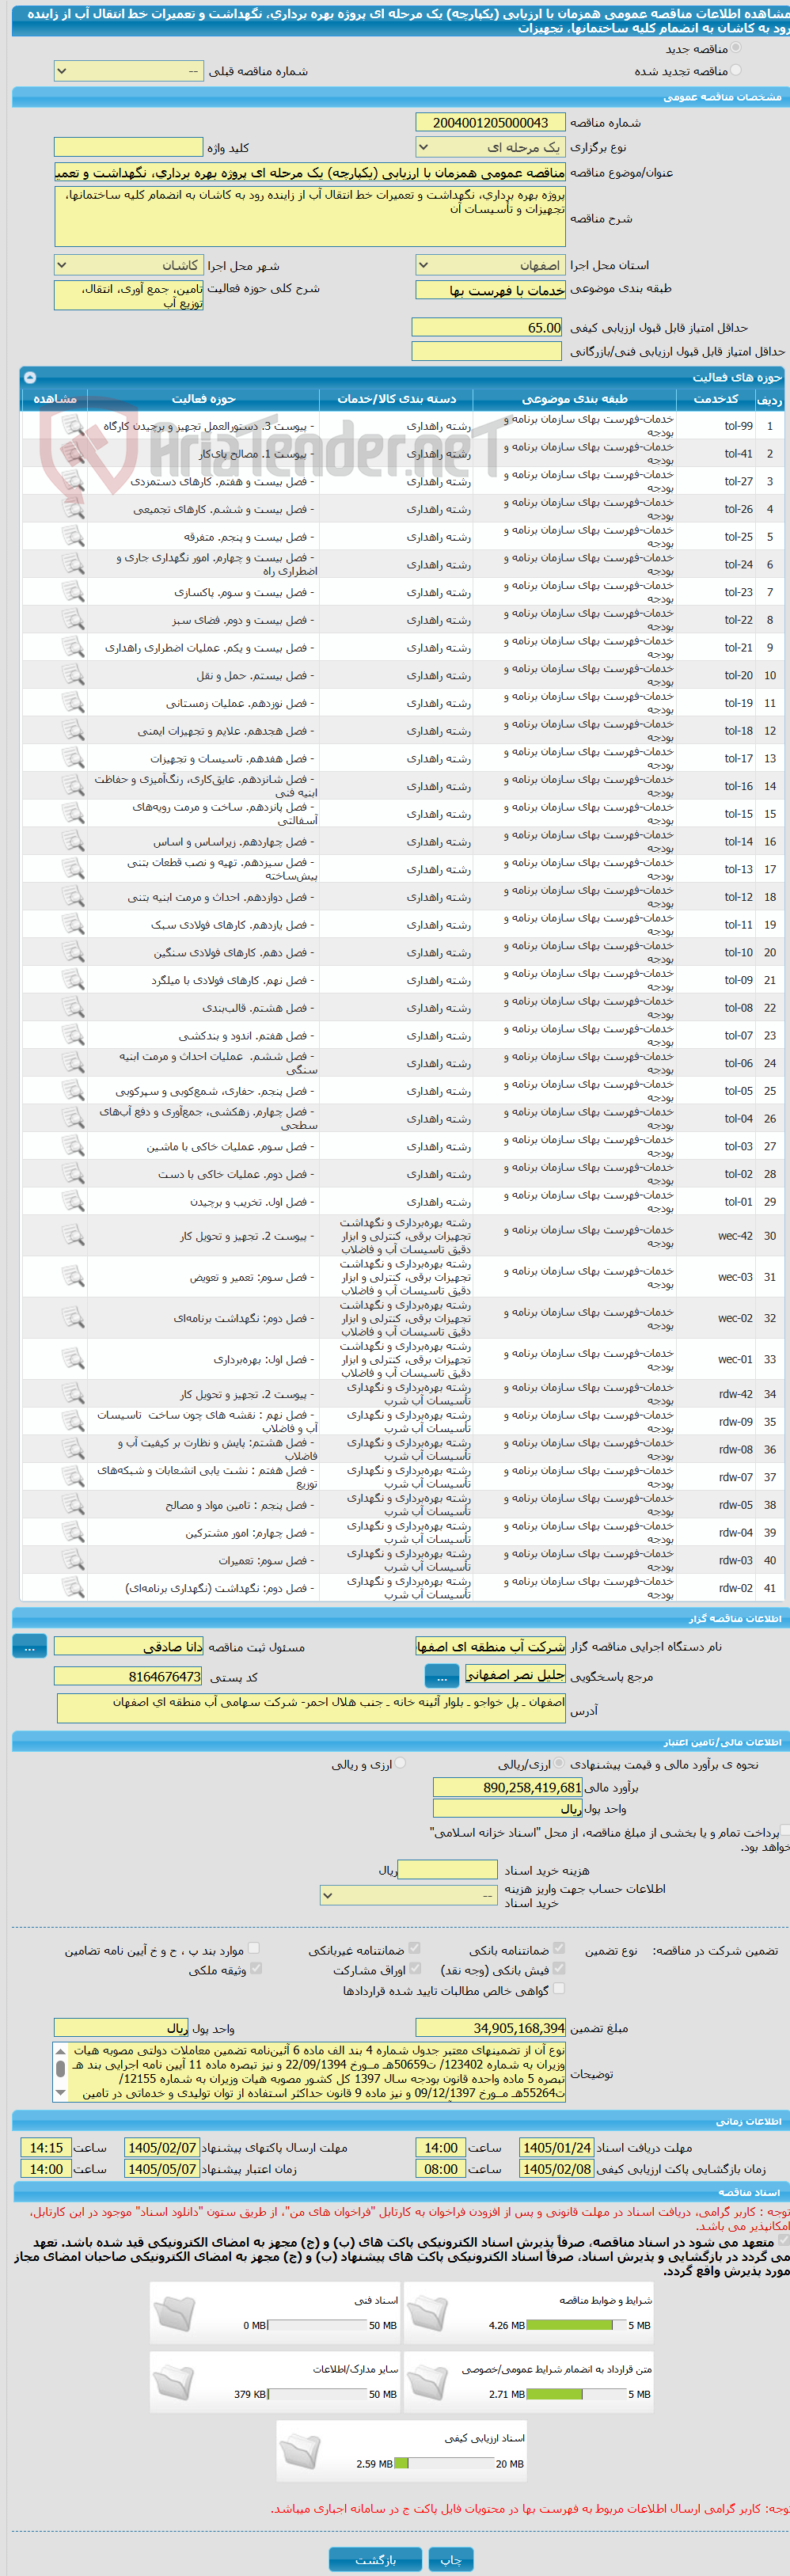Image resolution: width=790 pixels, height=2576 pixels.
Task: Click the ردیف column header
Action: click(769, 398)
